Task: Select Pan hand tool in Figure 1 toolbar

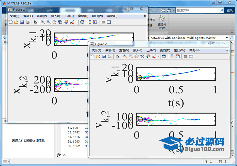Action: click(x=54, y=22)
